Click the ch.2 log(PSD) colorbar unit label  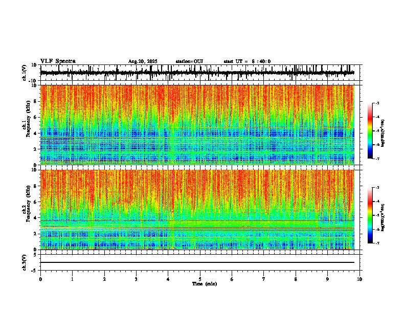click(x=383, y=218)
